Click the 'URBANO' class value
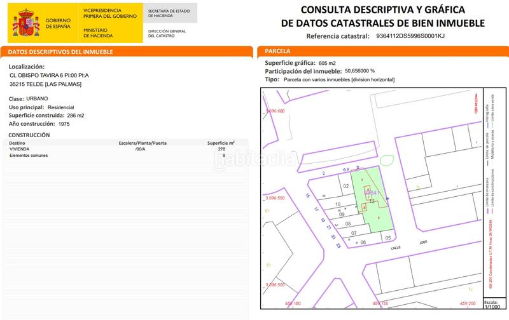The width and height of the screenshot is (509, 320). (37, 98)
